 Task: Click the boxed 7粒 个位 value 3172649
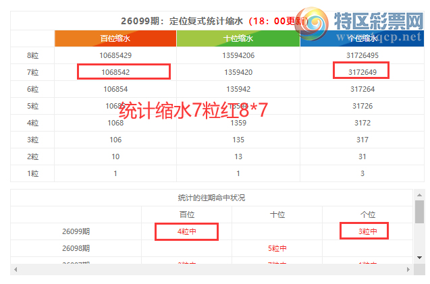(x=361, y=72)
